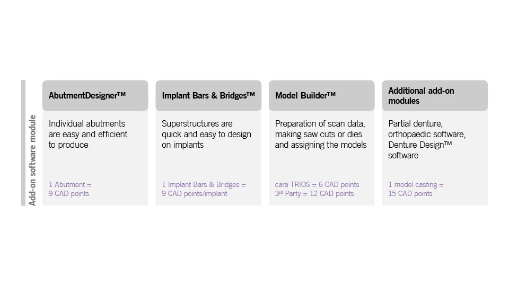Select the Implant Bars & Bridges™ header

[208, 96]
